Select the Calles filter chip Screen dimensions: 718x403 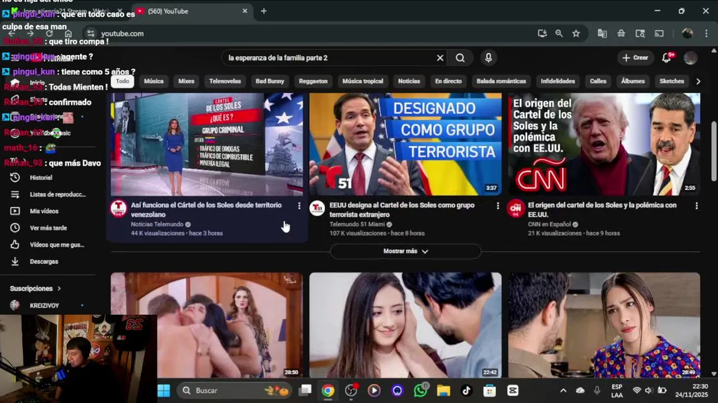coord(598,81)
